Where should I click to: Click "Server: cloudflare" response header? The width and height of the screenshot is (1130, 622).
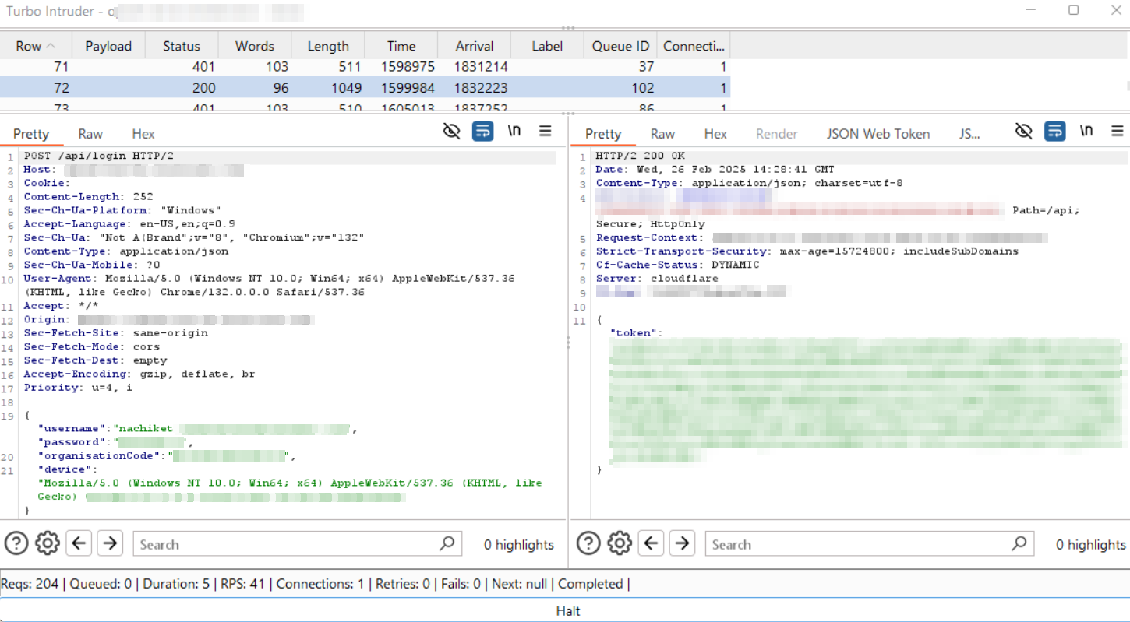(657, 278)
